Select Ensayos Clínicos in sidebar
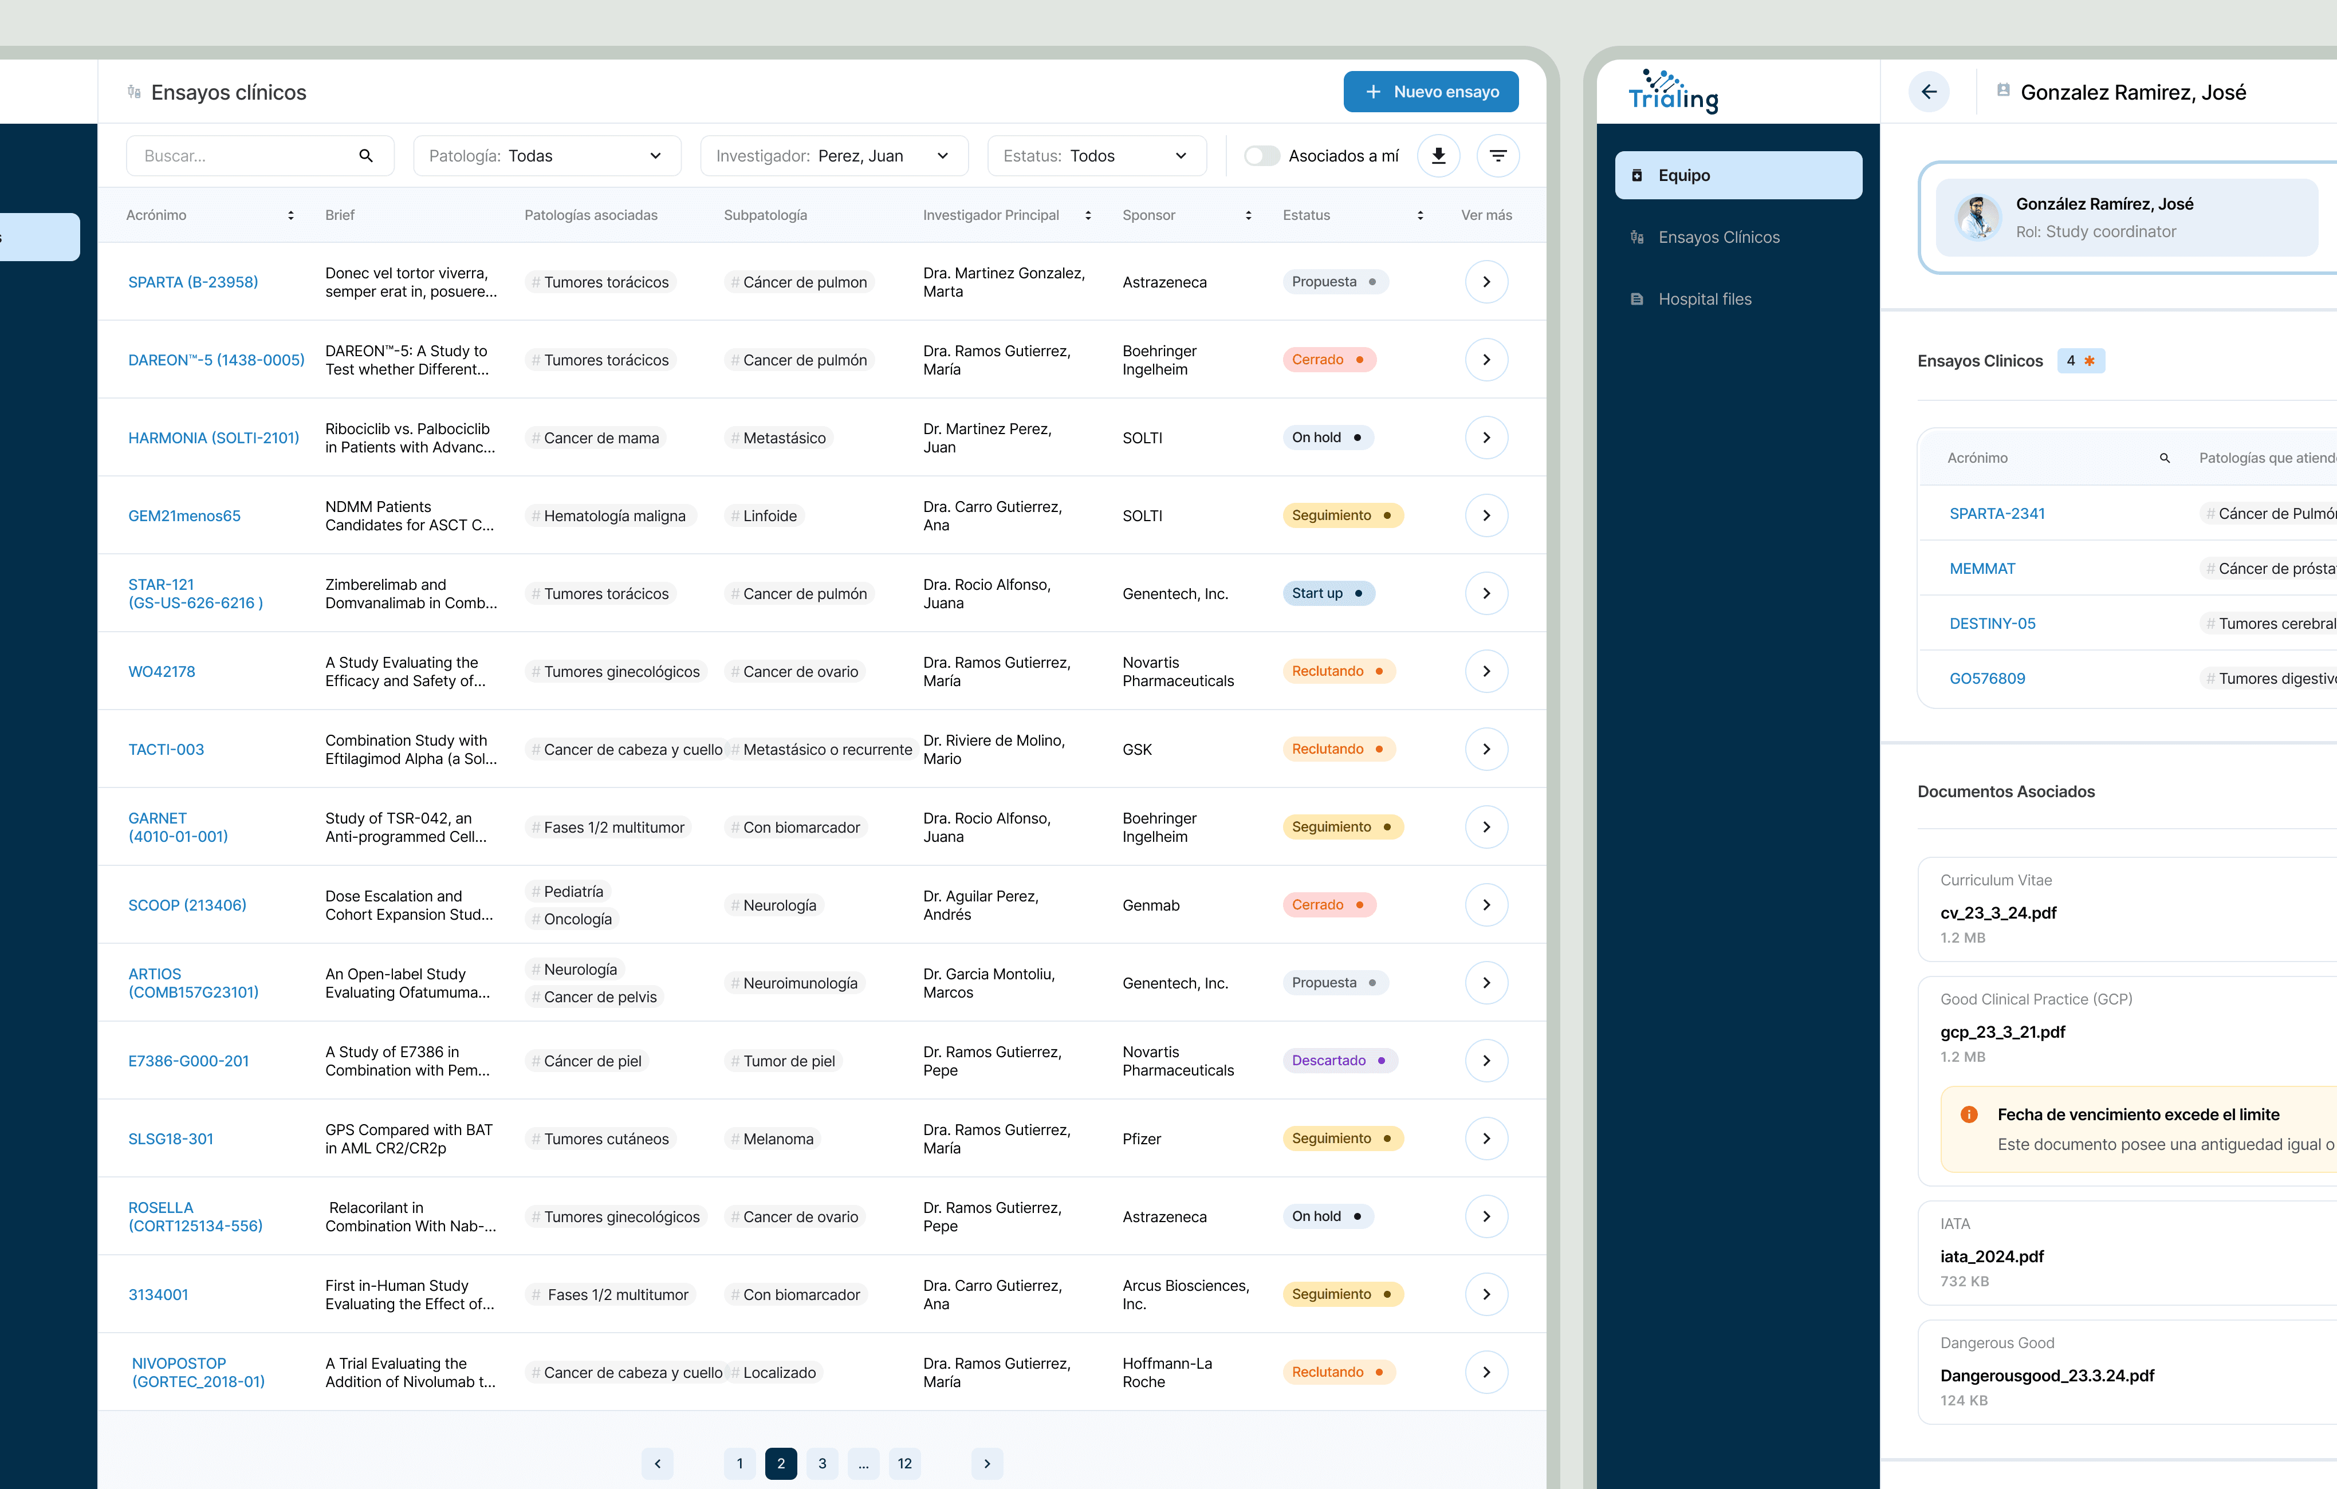2337x1489 pixels. tap(1718, 238)
